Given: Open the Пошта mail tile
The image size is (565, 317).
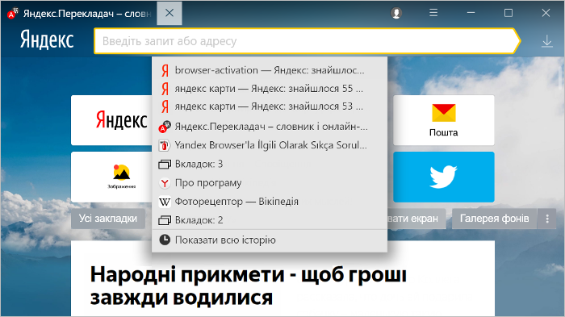Looking at the screenshot, I should click(444, 120).
